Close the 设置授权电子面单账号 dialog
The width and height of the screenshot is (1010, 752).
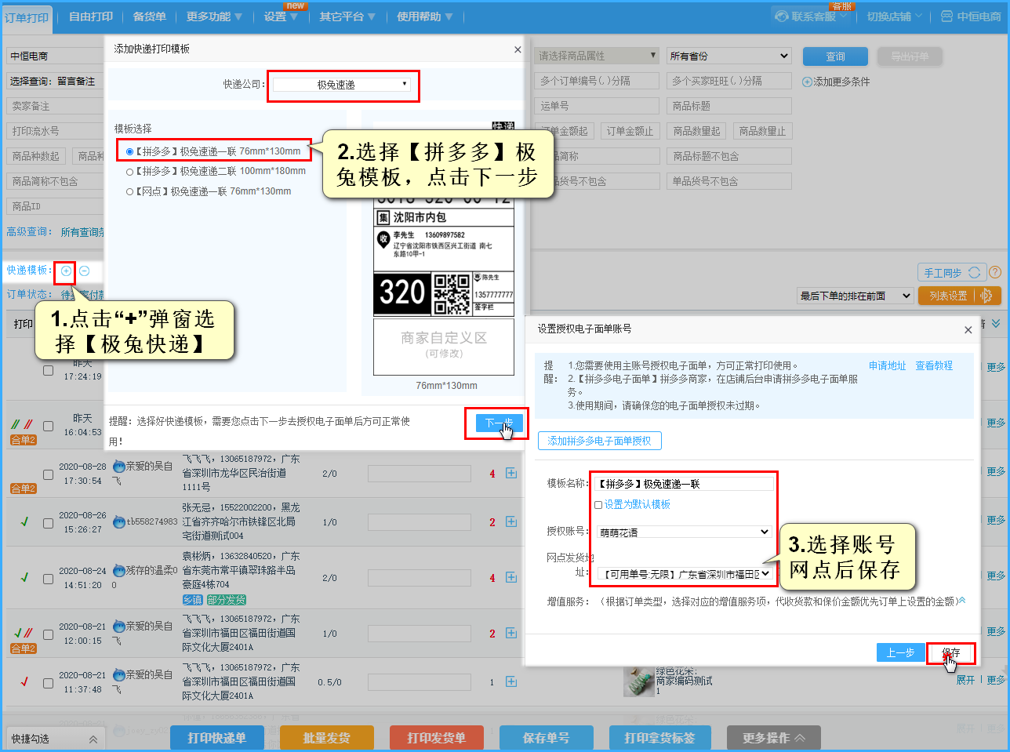pos(968,330)
